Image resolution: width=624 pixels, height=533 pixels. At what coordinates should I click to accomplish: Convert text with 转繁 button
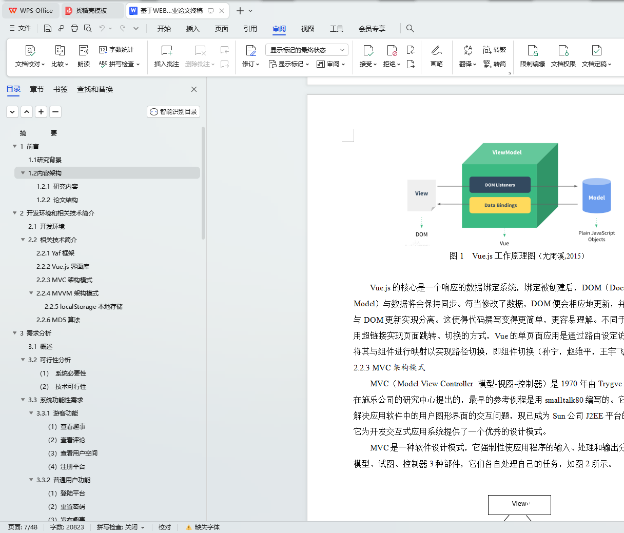[x=495, y=50]
